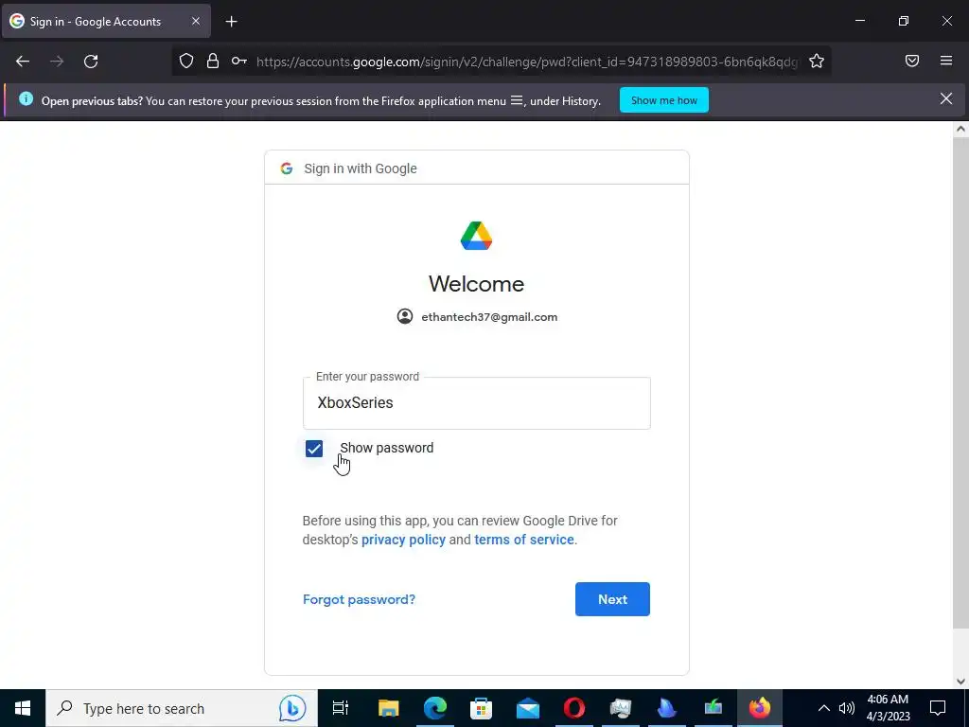Viewport: 969px width, 727px height.
Task: Bookmark this page with the star icon
Action: point(817,61)
